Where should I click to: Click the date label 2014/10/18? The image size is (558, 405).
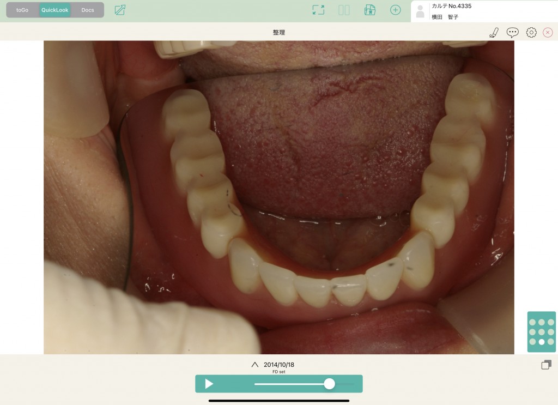coord(278,365)
